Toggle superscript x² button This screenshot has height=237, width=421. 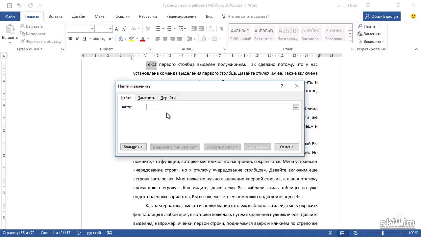click(x=110, y=39)
